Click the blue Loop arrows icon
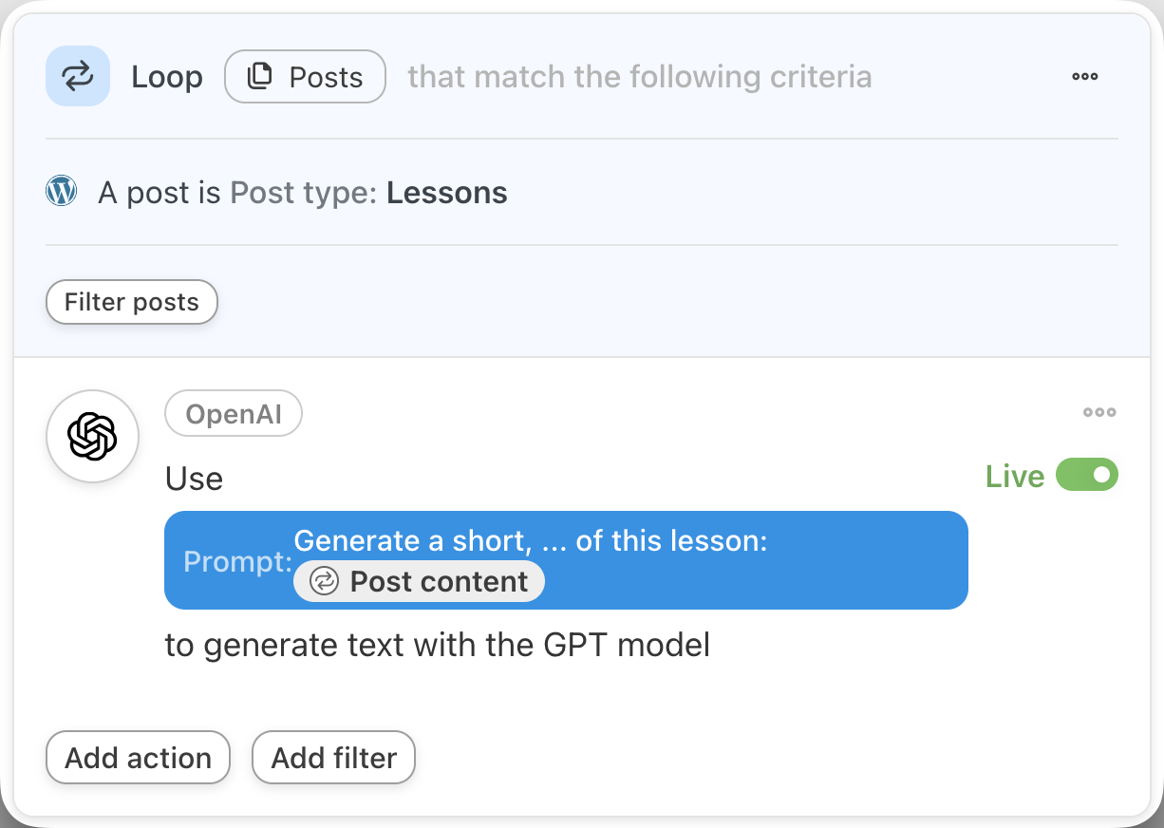The width and height of the screenshot is (1164, 828). [x=78, y=76]
